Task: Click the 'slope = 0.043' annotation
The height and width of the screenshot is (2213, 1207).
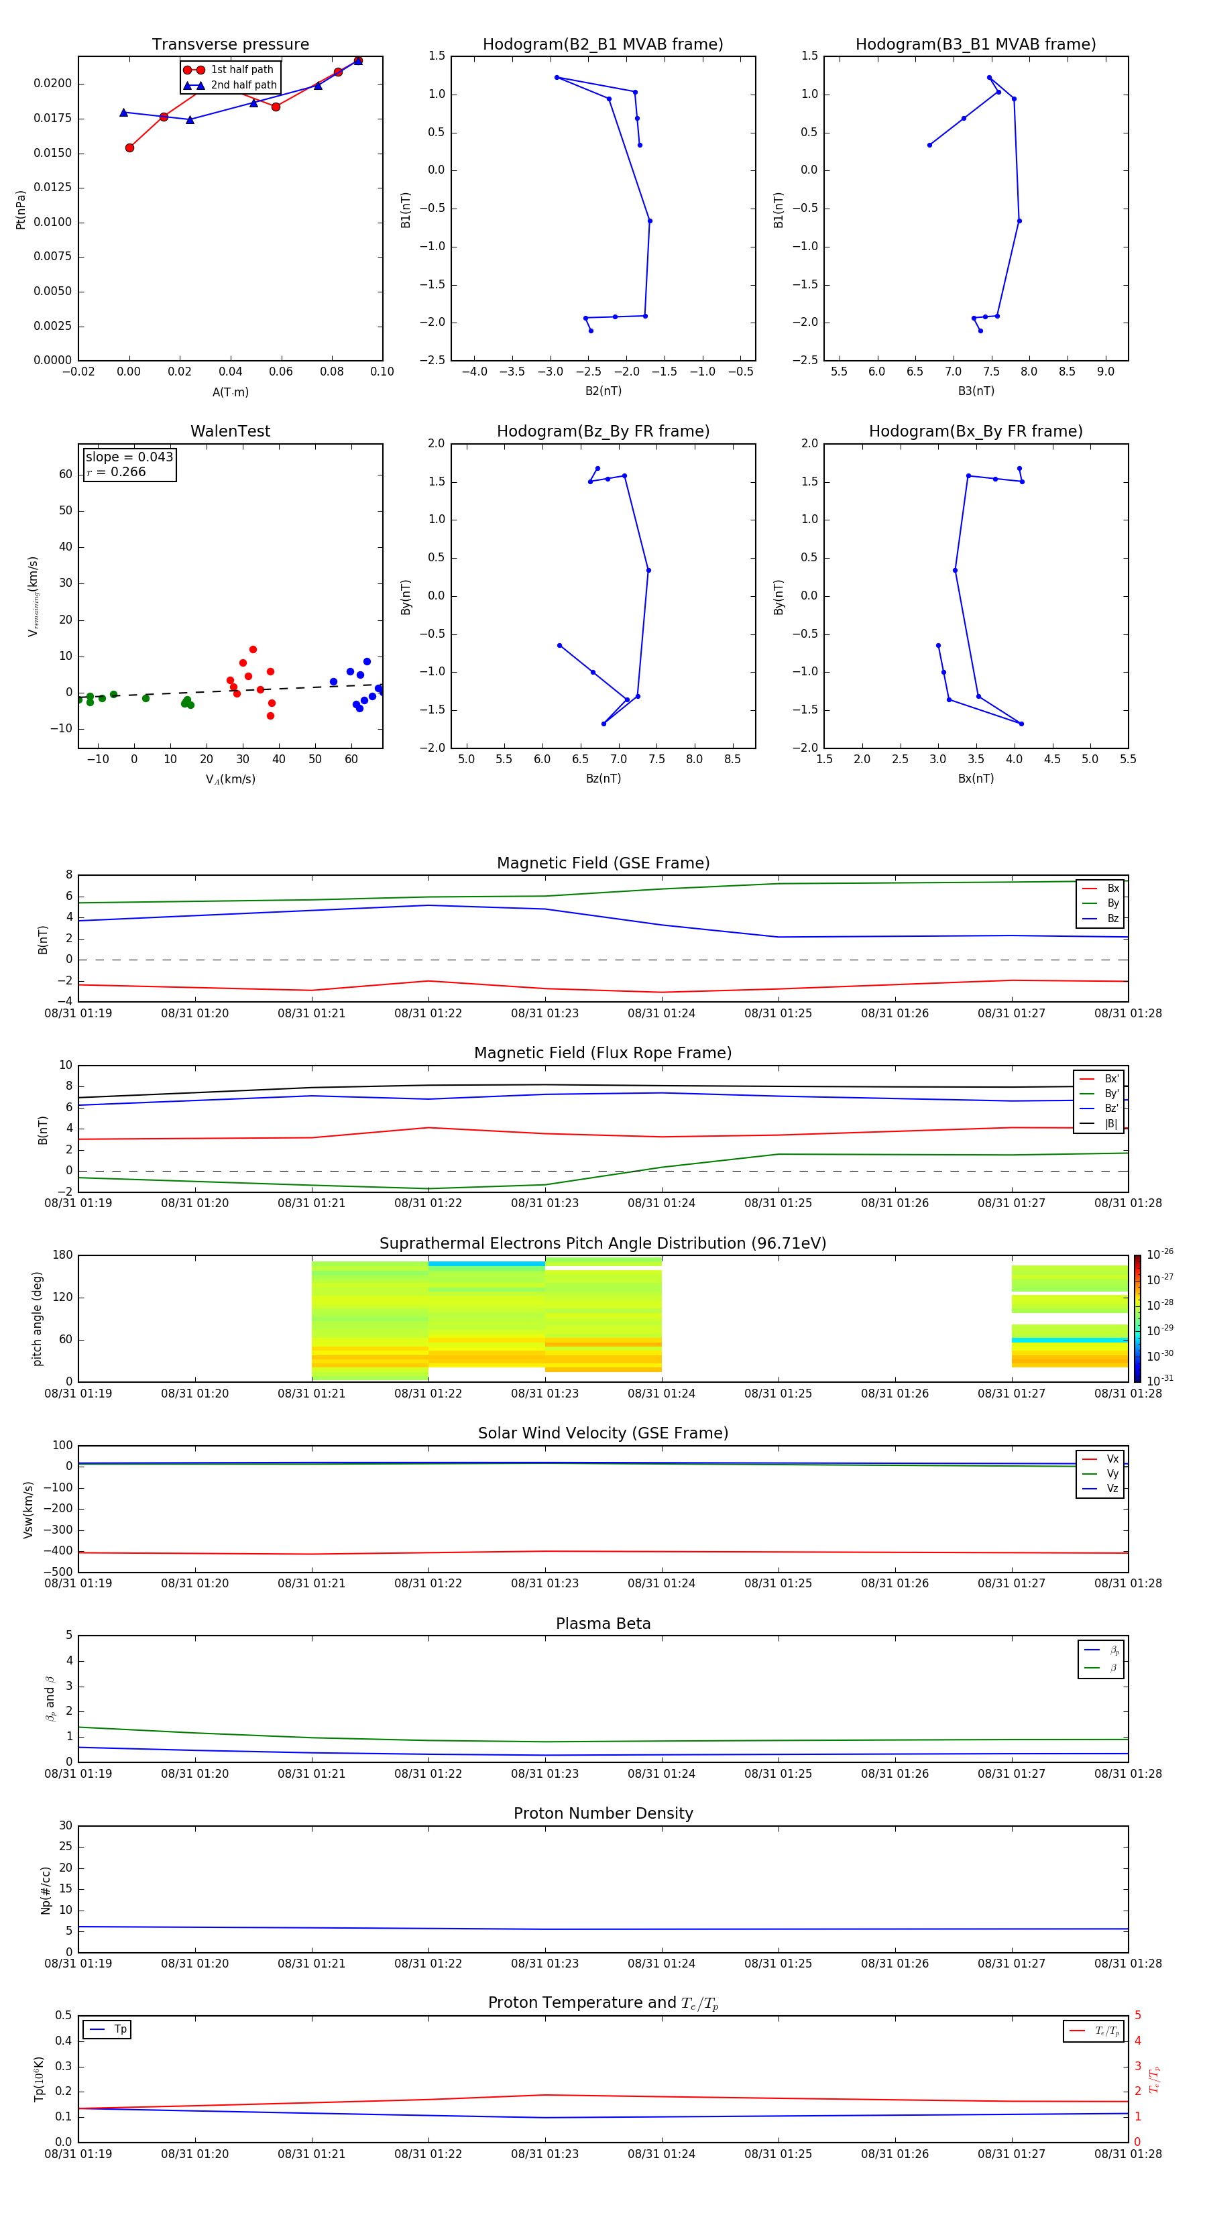Action: (x=129, y=457)
